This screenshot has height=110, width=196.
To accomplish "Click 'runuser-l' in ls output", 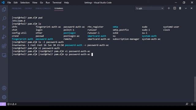I will pos(93,33).
